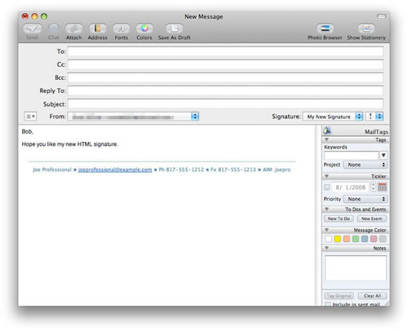Open the Tickler calendar icon

pos(382,187)
